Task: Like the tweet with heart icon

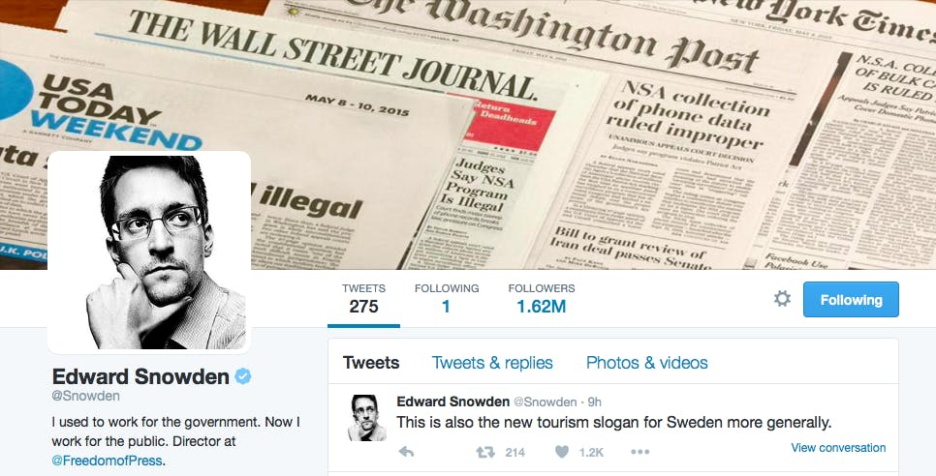Action: (x=562, y=452)
